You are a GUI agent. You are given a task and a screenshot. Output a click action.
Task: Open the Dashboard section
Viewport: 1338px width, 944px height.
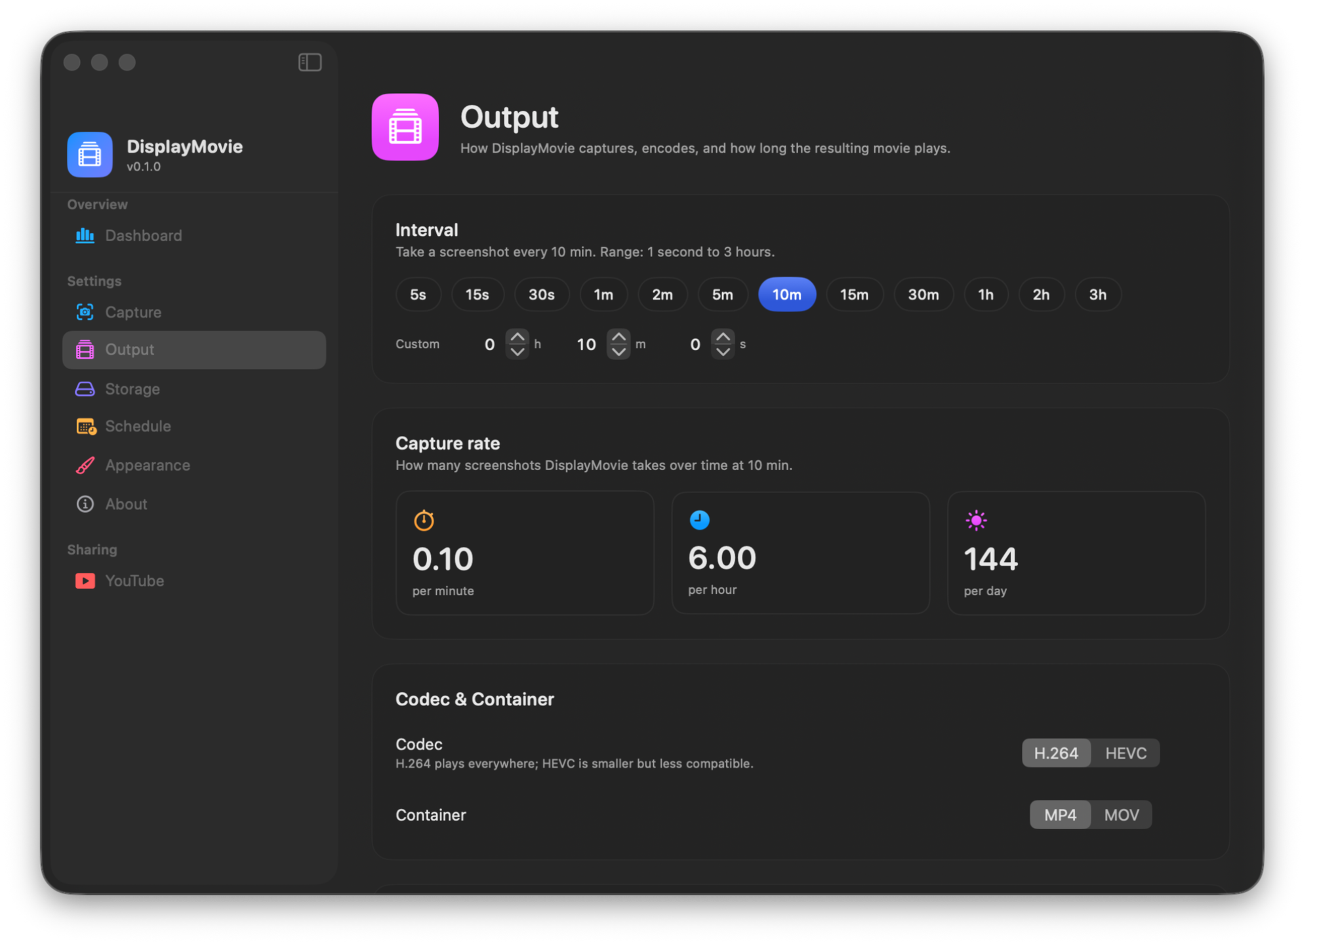pos(194,235)
